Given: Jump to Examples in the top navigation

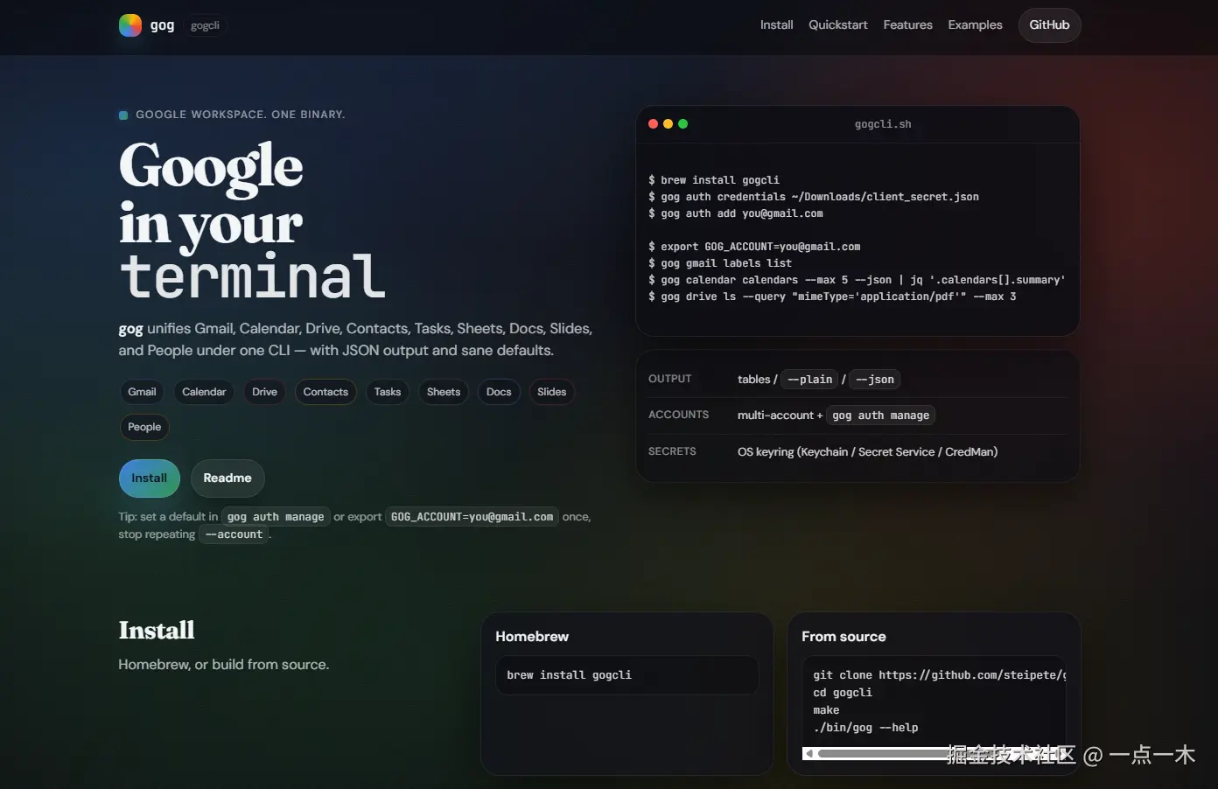Looking at the screenshot, I should click(975, 25).
